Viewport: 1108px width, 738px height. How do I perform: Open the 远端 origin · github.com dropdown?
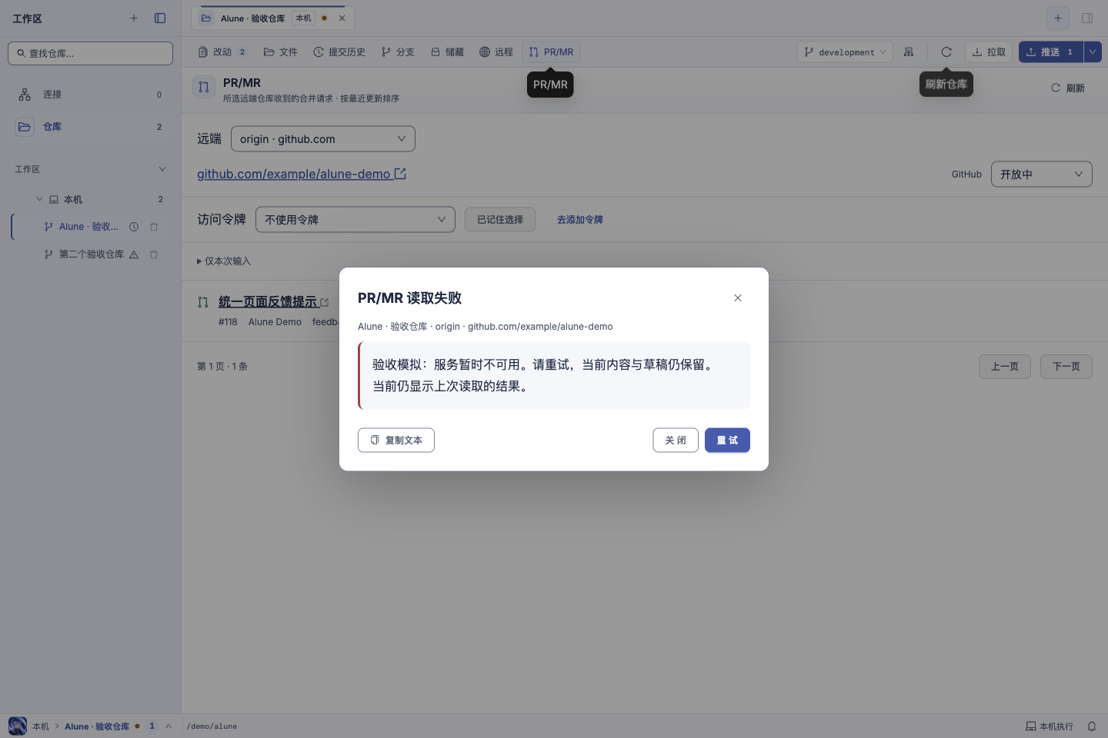(x=323, y=139)
